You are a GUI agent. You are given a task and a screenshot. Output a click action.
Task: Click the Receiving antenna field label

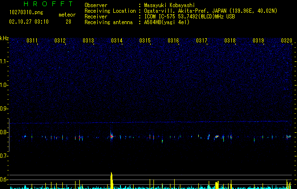point(109,22)
